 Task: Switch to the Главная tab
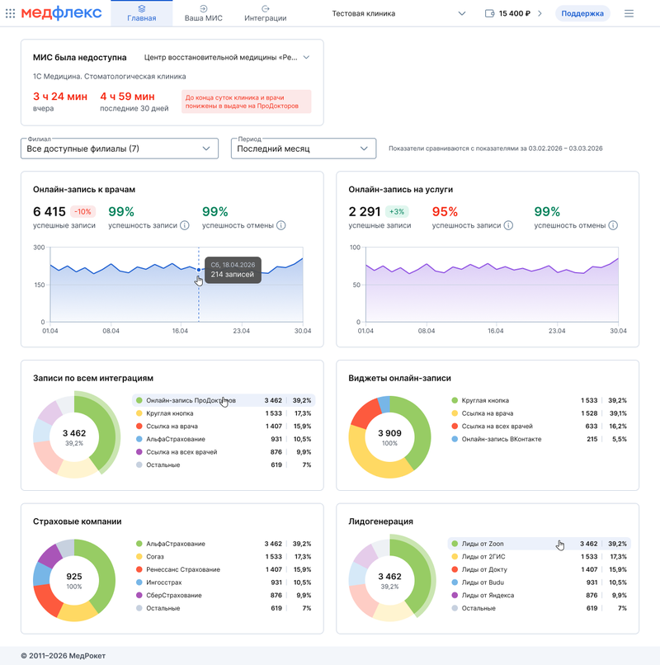(142, 13)
